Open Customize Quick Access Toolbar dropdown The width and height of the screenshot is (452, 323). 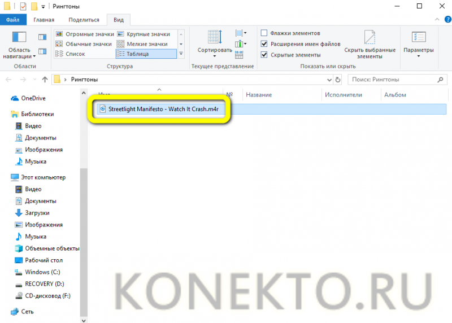[x=43, y=6]
